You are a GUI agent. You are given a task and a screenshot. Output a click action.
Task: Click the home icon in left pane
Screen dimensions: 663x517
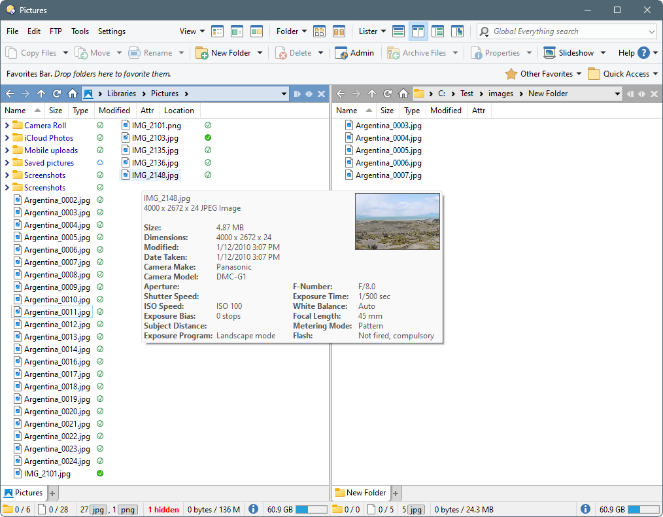pos(73,94)
